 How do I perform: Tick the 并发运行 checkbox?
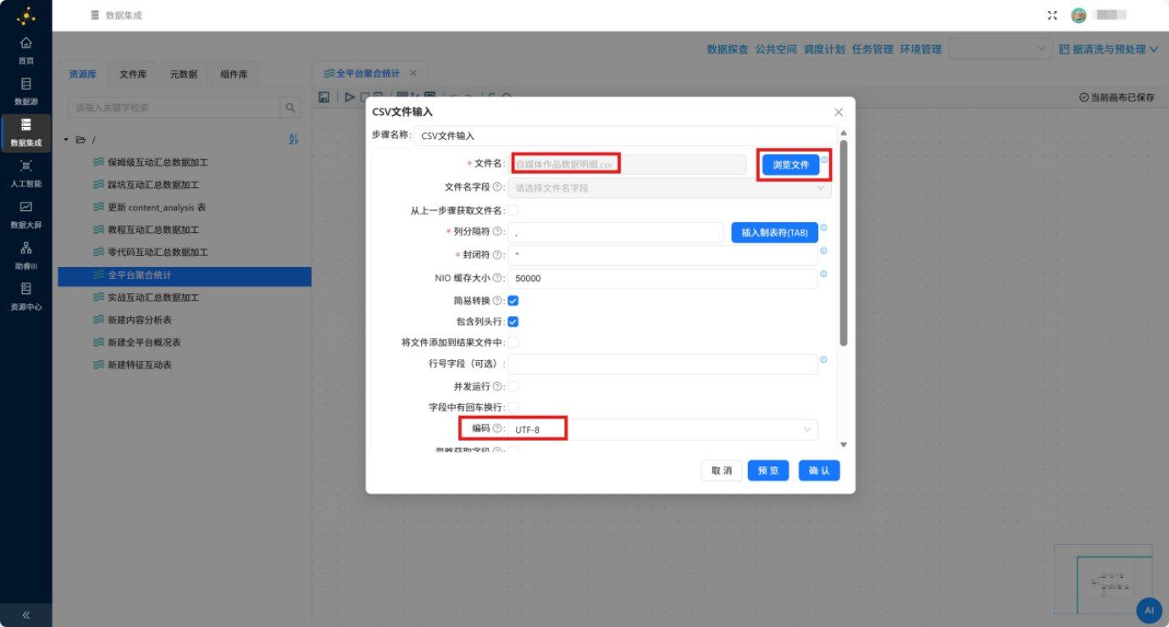(513, 386)
